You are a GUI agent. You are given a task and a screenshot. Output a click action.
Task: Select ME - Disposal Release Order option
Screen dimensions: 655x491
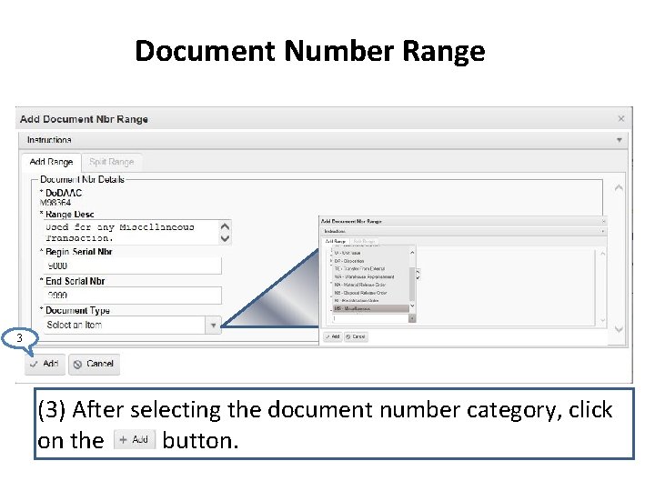coord(370,293)
